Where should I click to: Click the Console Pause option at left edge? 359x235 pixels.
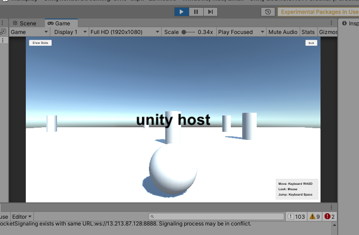point(4,217)
